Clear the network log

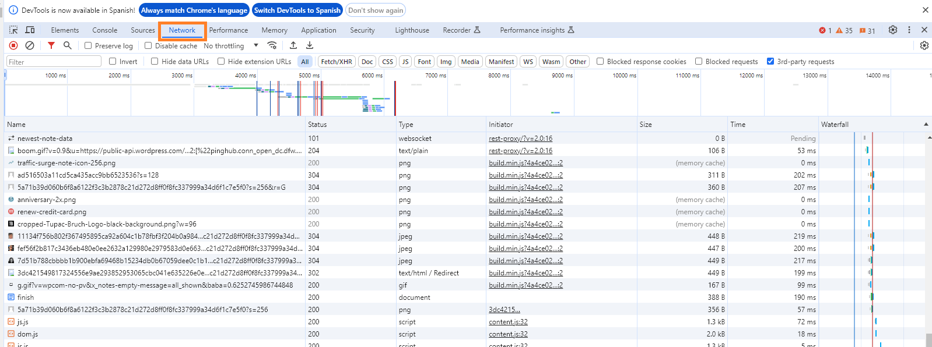click(x=30, y=45)
